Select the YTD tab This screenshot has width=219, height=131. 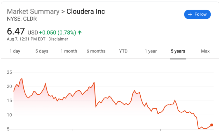tap(123, 51)
